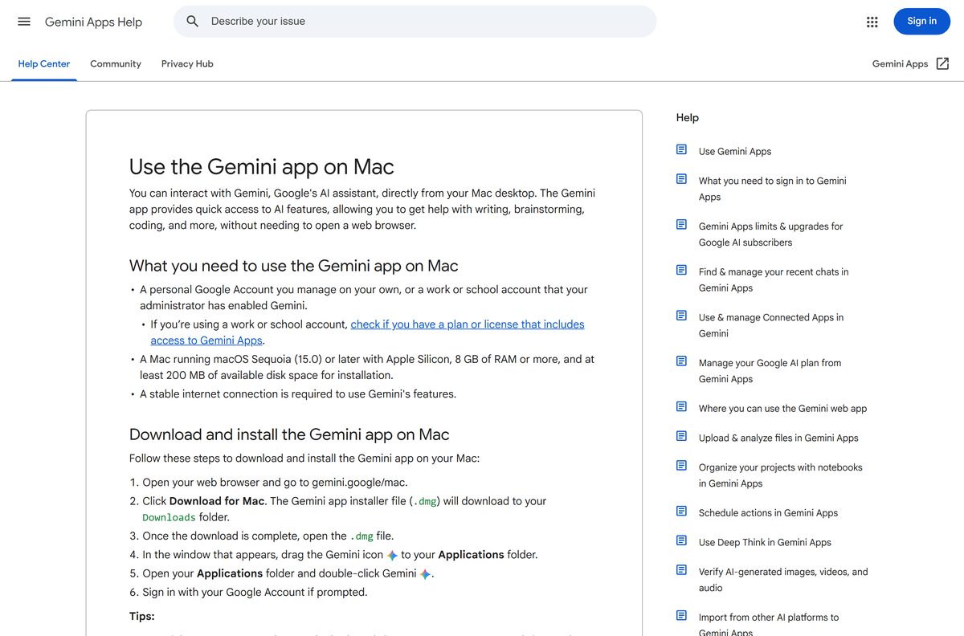The height and width of the screenshot is (636, 964).
Task: Open What you need to sign in article
Action: (773, 189)
